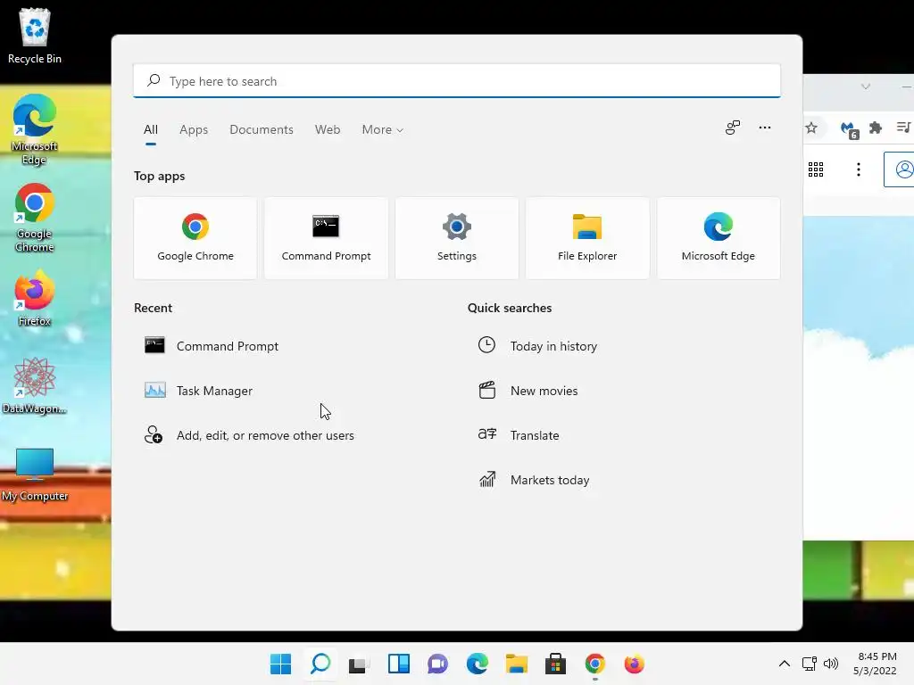This screenshot has width=914, height=685.
Task: Launch Edge from the taskbar
Action: [x=477, y=664]
